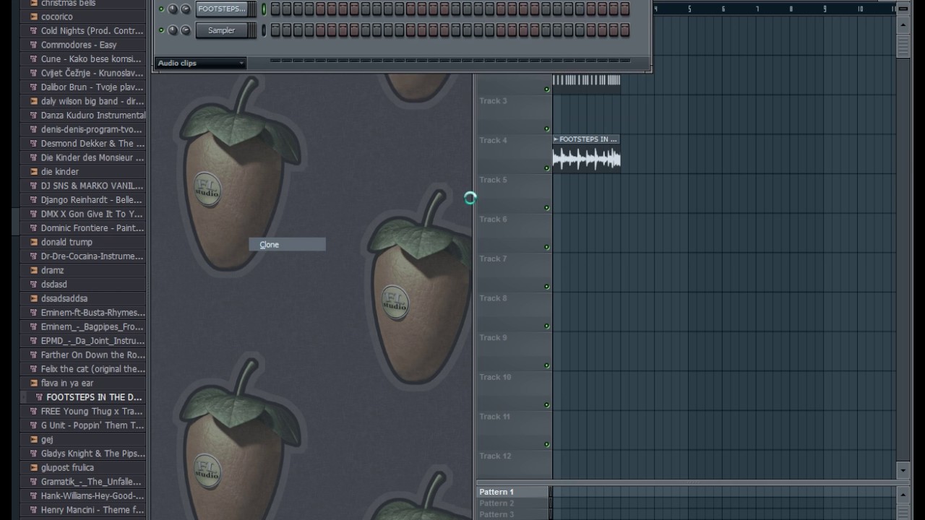Click the folder icon beside die kinder
The width and height of the screenshot is (925, 520).
point(33,172)
